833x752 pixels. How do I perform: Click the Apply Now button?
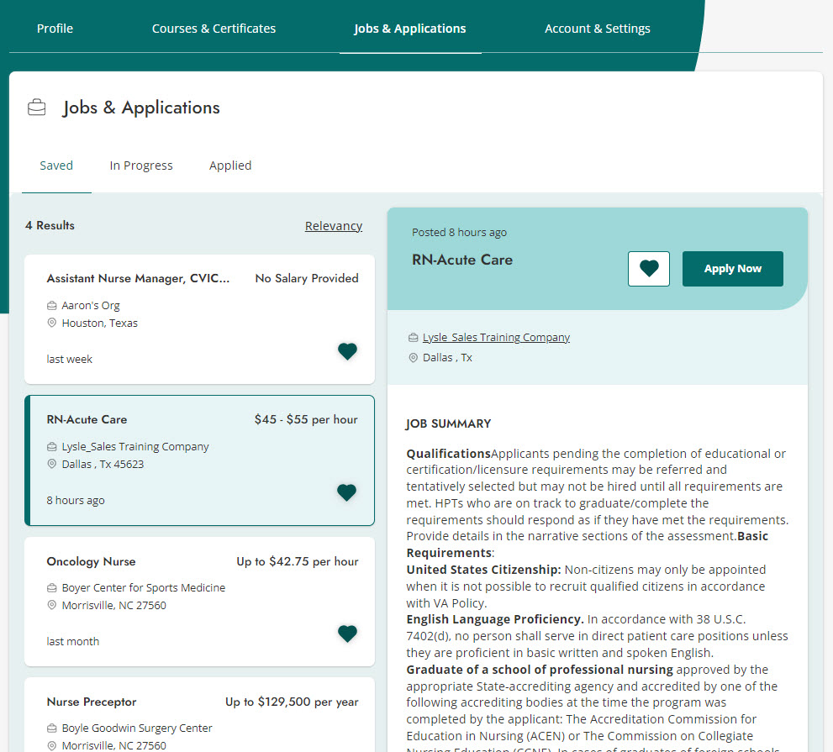coord(732,268)
